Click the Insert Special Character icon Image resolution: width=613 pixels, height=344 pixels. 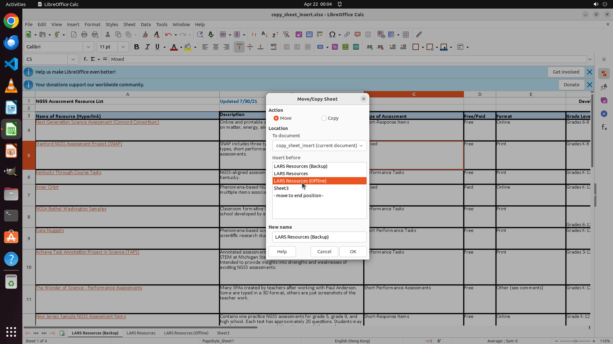click(x=332, y=34)
